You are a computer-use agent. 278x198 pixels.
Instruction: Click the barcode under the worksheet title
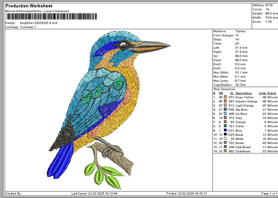point(51,17)
